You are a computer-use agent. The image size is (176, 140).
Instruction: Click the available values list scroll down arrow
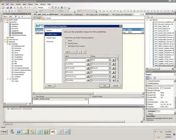pyautogui.click(x=117, y=80)
